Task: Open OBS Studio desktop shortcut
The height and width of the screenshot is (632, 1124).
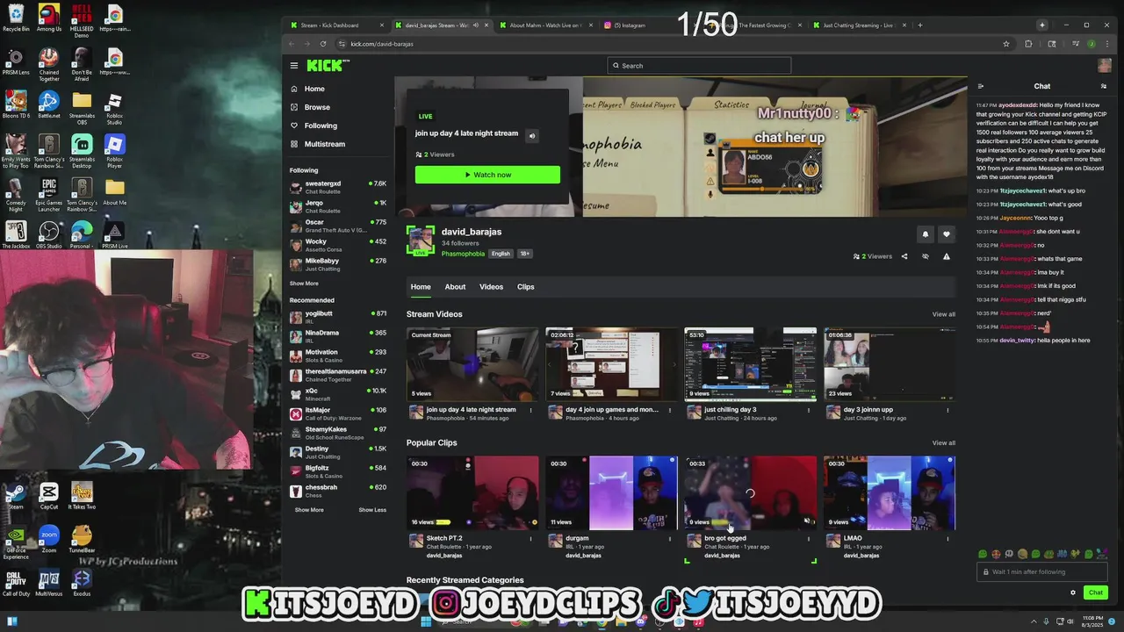Action: pyautogui.click(x=49, y=234)
